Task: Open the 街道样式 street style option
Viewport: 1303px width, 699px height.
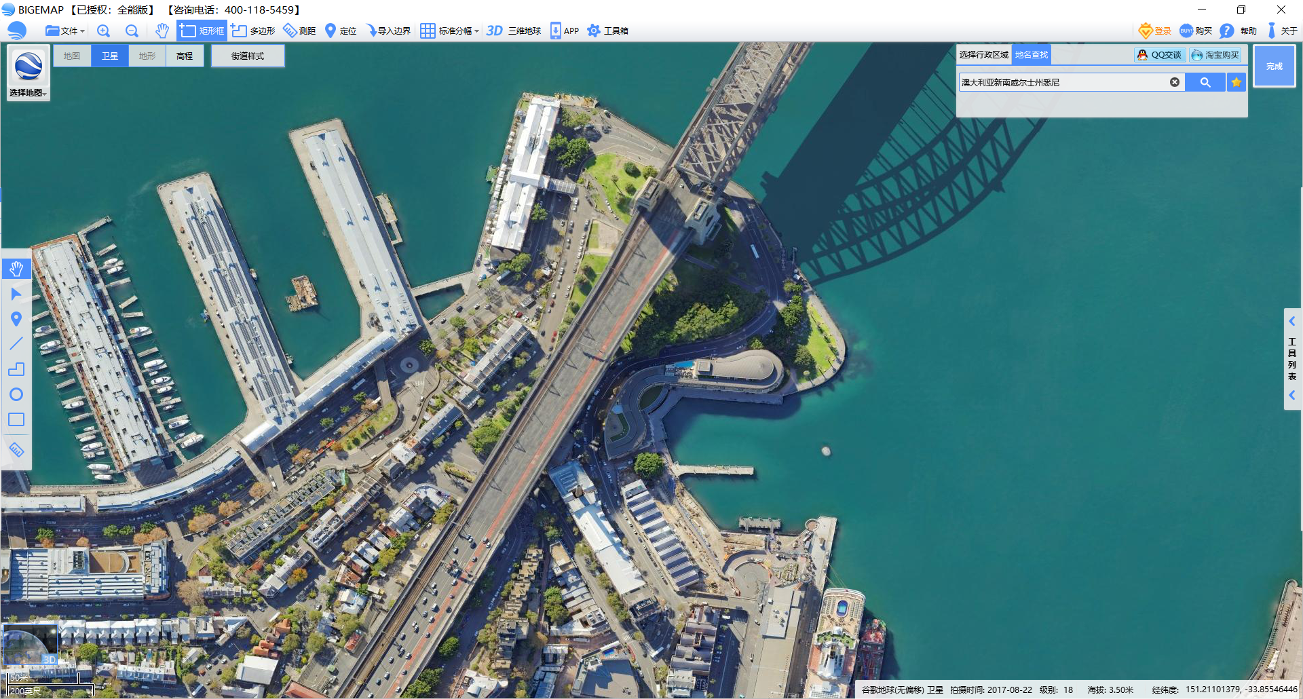Action: [248, 56]
